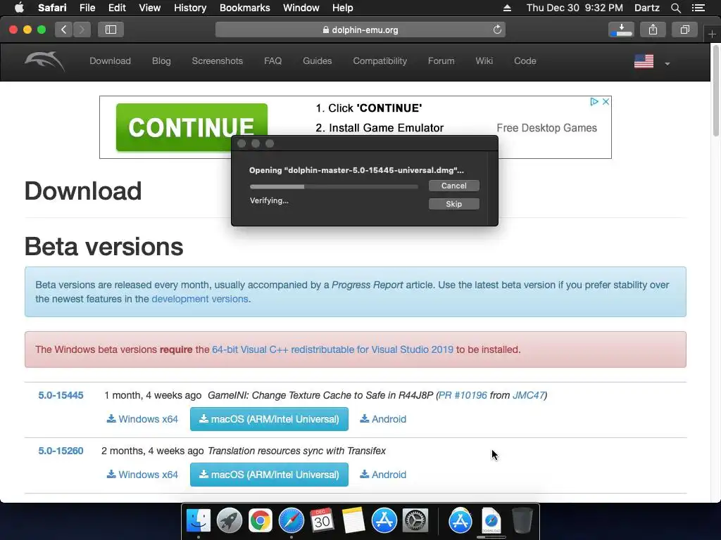The image size is (721, 540).
Task: Cancel opening the dmg file
Action: point(454,186)
